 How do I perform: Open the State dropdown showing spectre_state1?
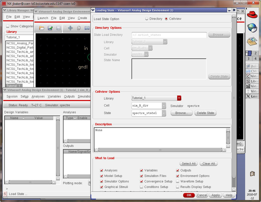pyautogui.click(x=164, y=113)
